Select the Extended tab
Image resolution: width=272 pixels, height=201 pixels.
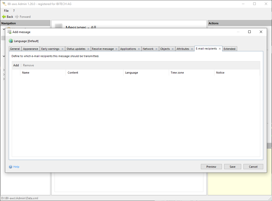coord(229,49)
